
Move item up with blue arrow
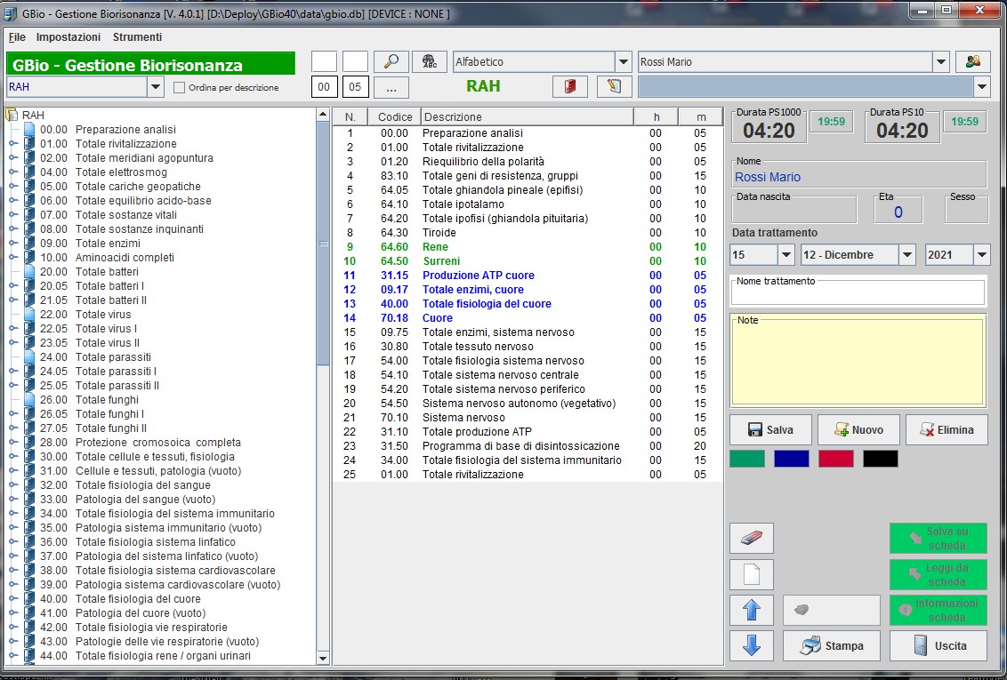[x=752, y=611]
